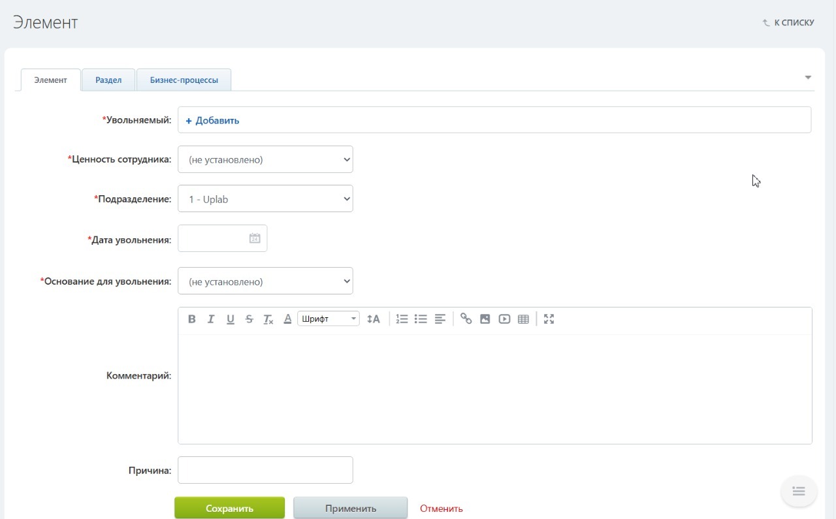
Task: Toggle italic formatting in comment editor
Action: coord(211,319)
